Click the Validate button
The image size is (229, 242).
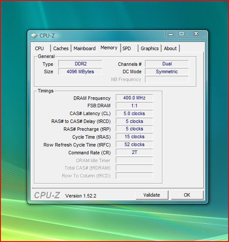point(152,195)
